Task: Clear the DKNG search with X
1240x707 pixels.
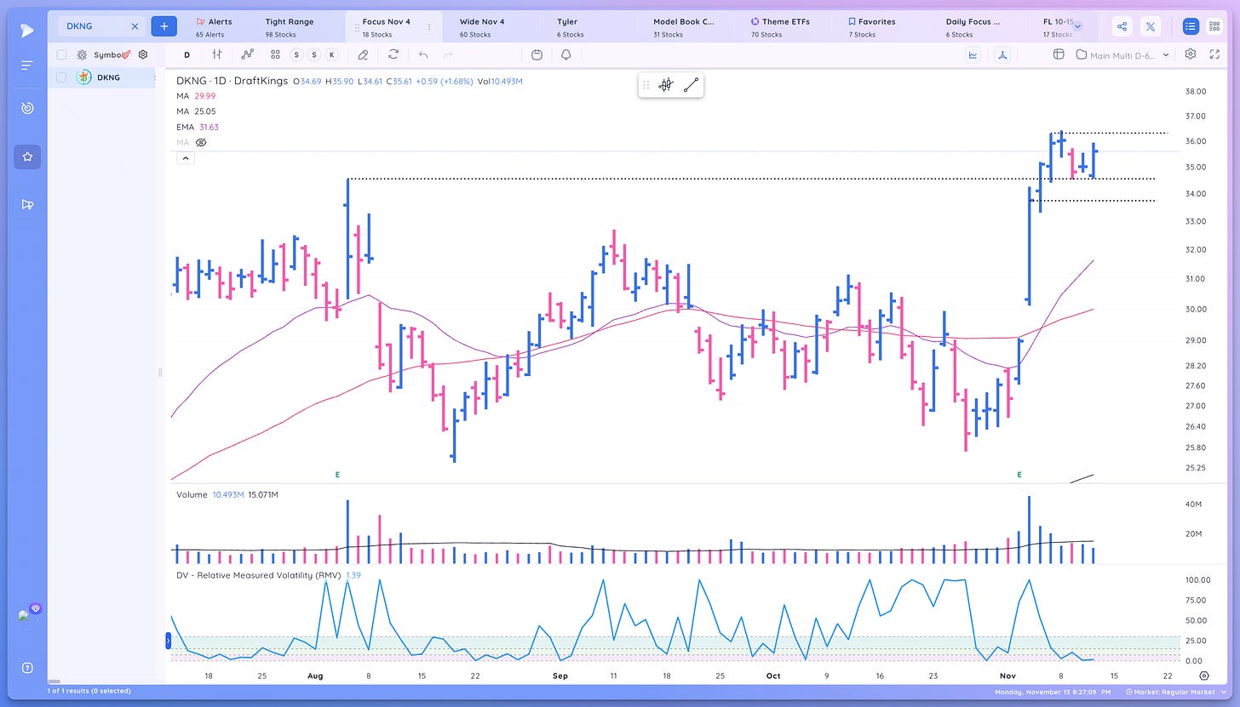Action: point(135,26)
